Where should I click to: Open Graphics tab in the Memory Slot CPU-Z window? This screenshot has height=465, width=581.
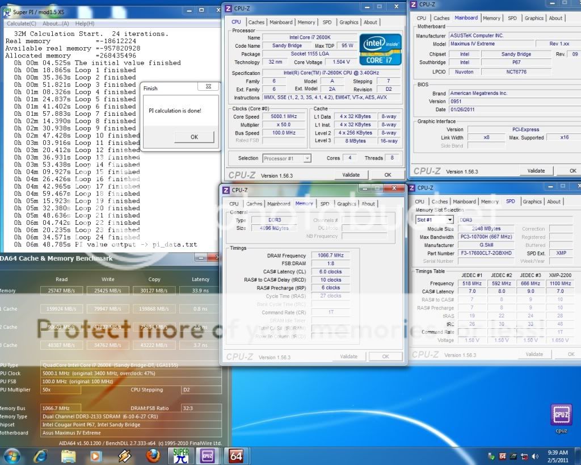point(532,202)
